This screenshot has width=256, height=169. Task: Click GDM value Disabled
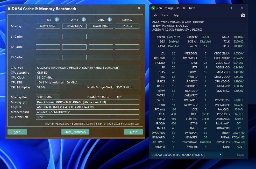coord(174,46)
